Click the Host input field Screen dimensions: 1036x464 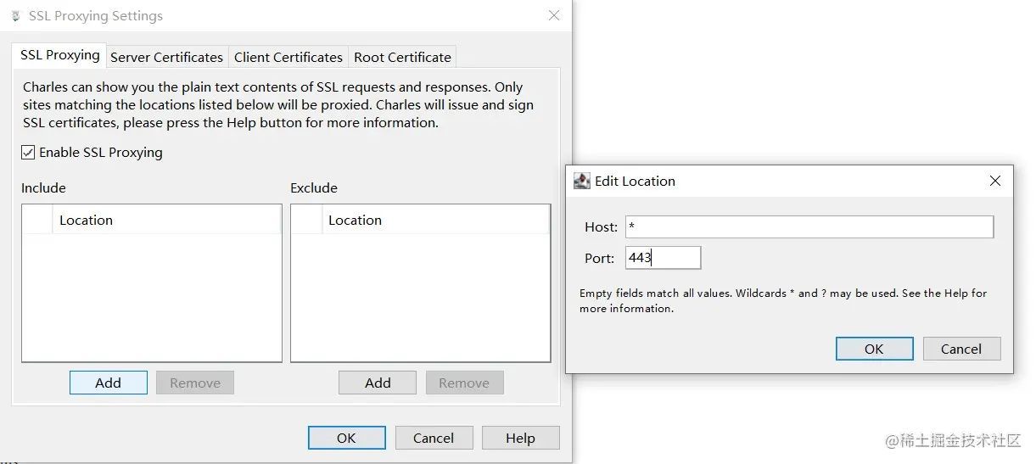click(809, 226)
